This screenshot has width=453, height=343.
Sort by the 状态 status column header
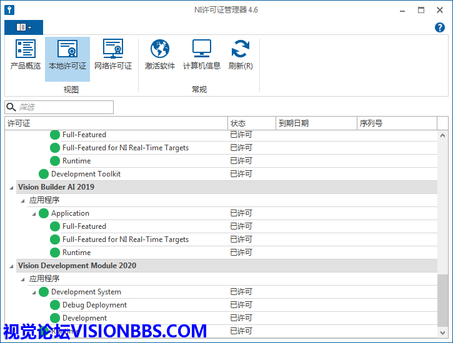pyautogui.click(x=251, y=123)
